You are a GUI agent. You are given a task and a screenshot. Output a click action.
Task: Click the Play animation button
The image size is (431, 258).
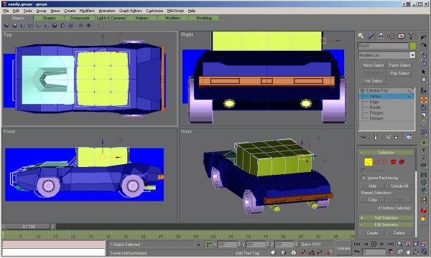coord(374,244)
